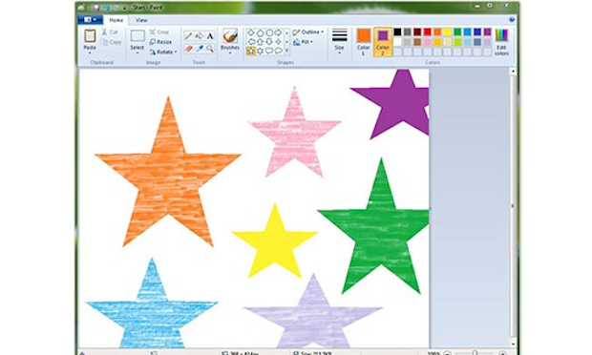The image size is (592, 355).
Task: Choose the pentagon shape
Action: coord(260,32)
